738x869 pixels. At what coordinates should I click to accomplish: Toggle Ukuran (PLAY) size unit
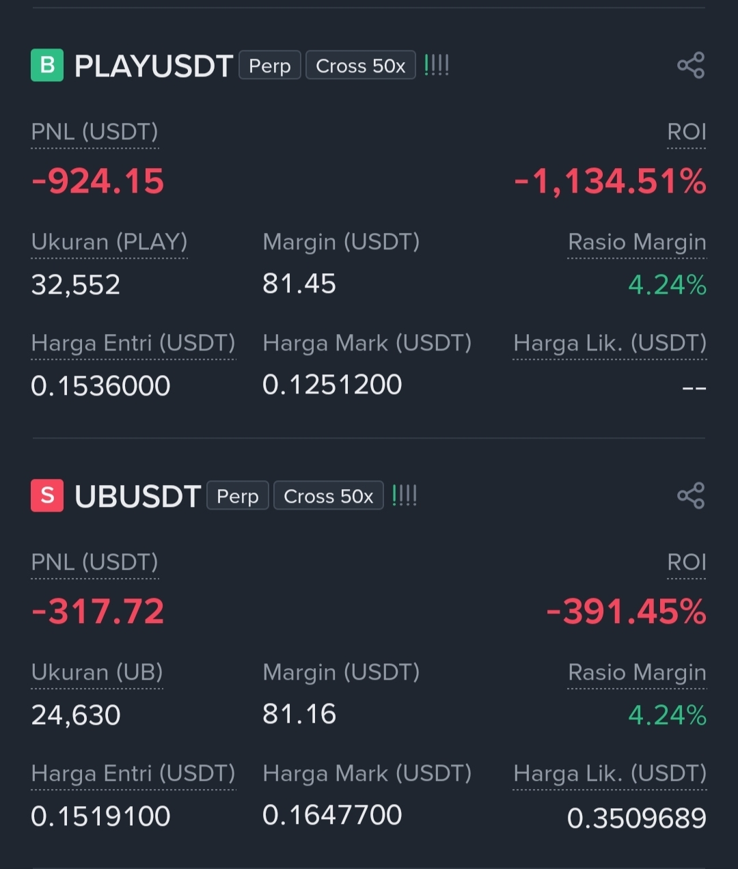(109, 243)
